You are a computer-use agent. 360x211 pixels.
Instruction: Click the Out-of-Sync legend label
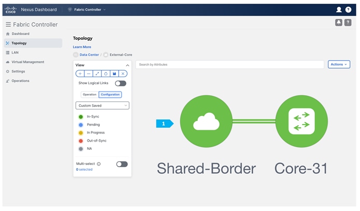[x=97, y=141]
